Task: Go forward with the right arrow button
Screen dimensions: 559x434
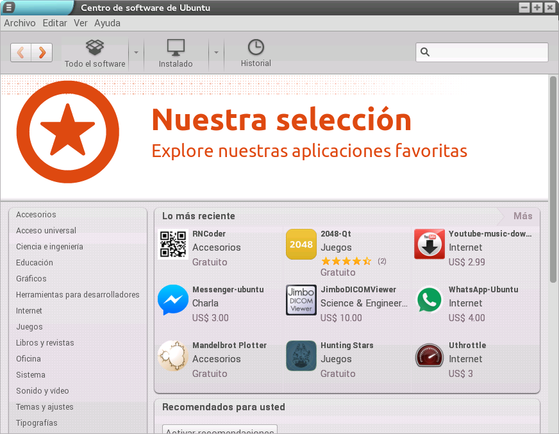Action: [x=42, y=53]
